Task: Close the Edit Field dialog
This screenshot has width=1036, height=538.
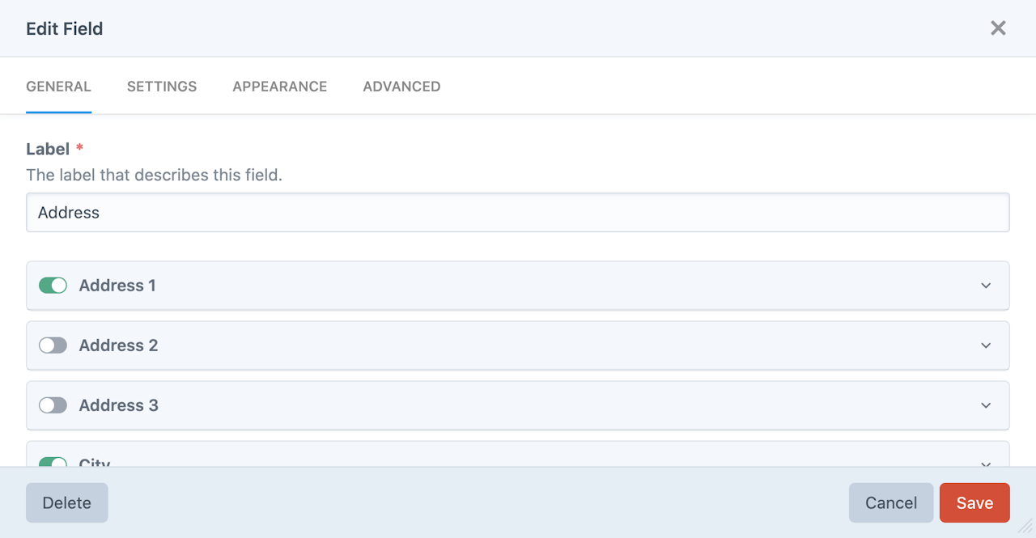Action: coord(998,28)
